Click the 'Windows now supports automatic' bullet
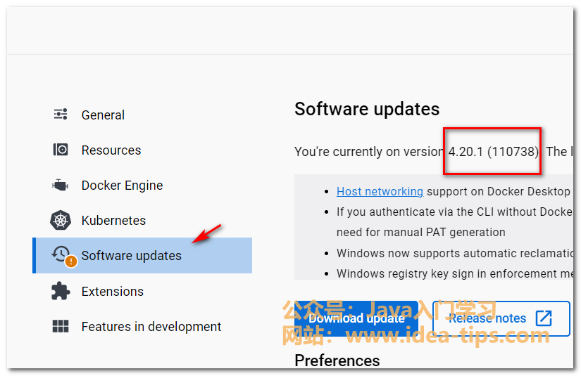The width and height of the screenshot is (581, 376). point(455,253)
